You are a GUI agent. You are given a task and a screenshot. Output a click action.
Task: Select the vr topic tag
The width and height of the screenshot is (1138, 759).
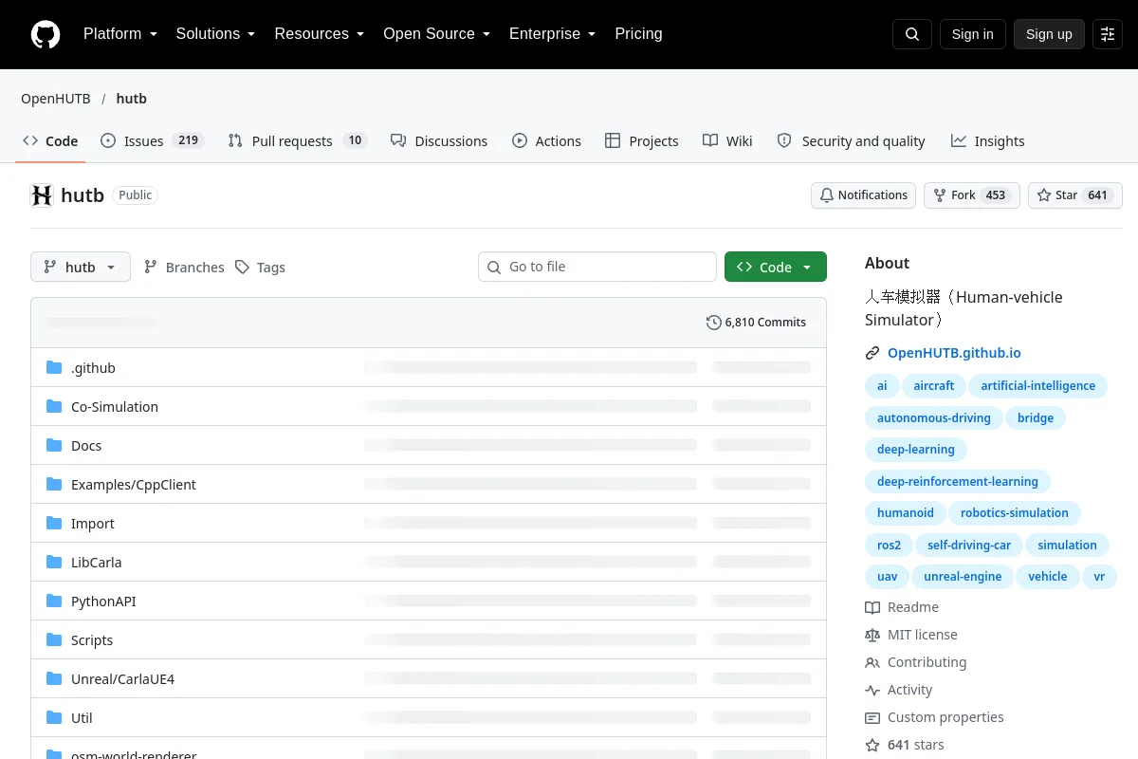point(1099,577)
